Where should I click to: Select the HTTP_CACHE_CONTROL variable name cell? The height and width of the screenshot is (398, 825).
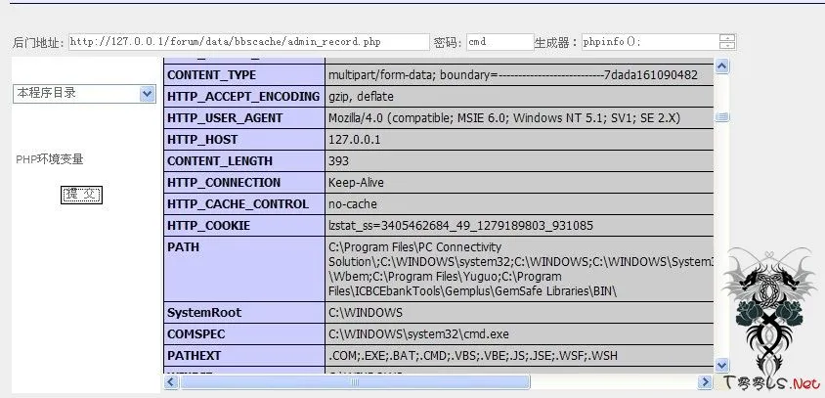click(x=244, y=204)
